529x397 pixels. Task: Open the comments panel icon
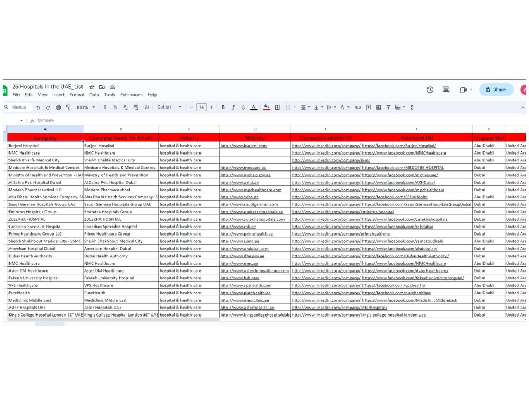(x=446, y=89)
